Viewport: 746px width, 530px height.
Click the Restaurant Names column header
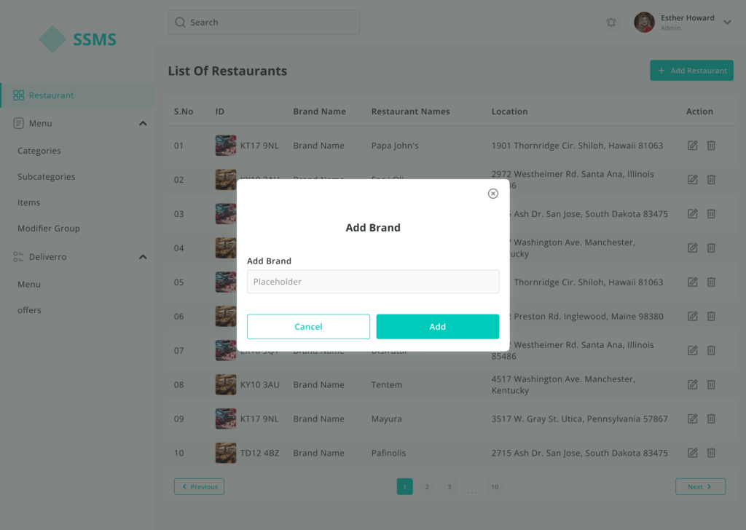(411, 111)
